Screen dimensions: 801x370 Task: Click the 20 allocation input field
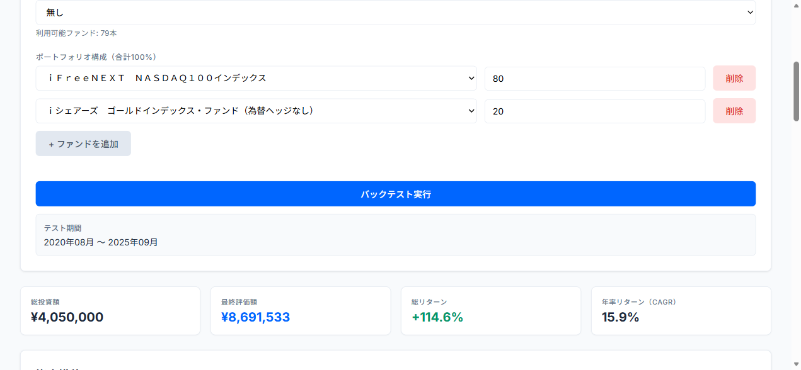[595, 111]
